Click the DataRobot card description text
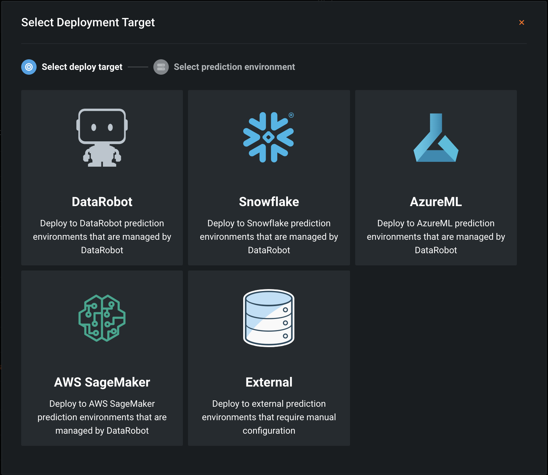Viewport: 548px width, 475px height. pyautogui.click(x=102, y=237)
